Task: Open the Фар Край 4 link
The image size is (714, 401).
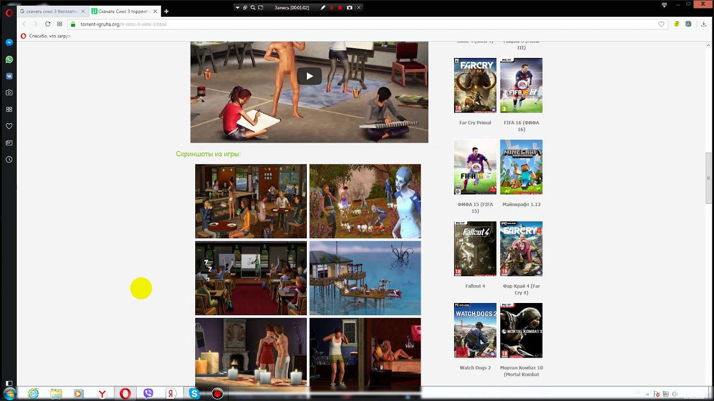Action: click(x=521, y=290)
